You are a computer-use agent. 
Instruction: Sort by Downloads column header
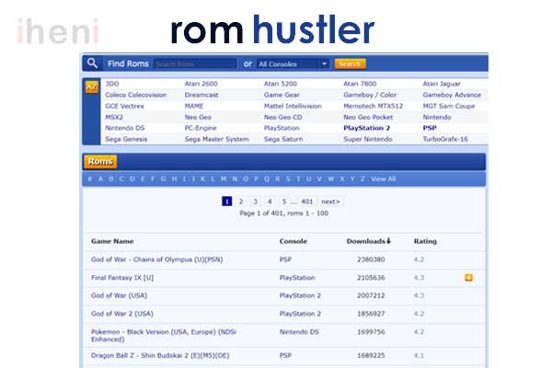click(369, 241)
